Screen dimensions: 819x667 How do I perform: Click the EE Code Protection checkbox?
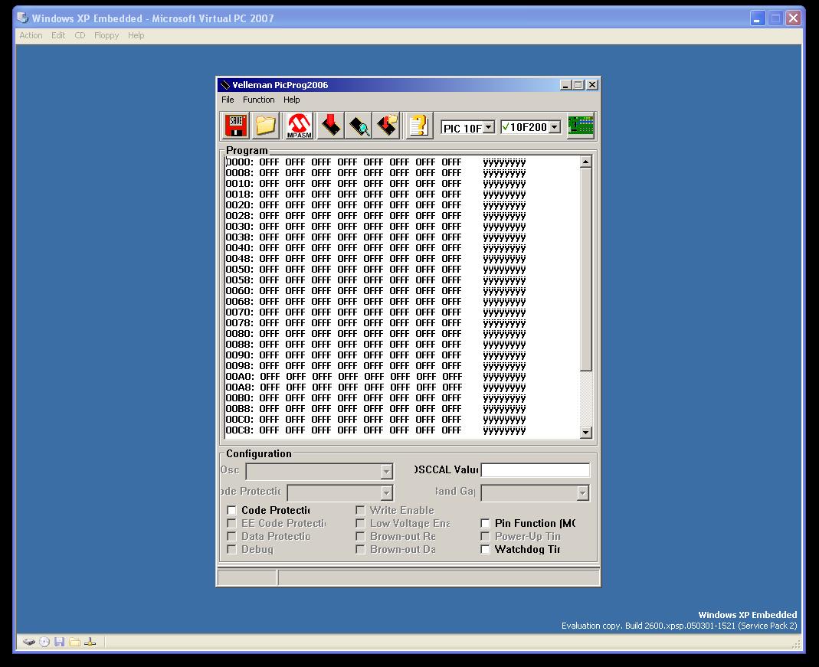232,524
